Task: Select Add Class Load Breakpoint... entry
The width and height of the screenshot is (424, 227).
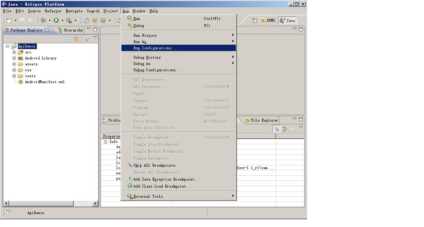Action: pyautogui.click(x=179, y=186)
